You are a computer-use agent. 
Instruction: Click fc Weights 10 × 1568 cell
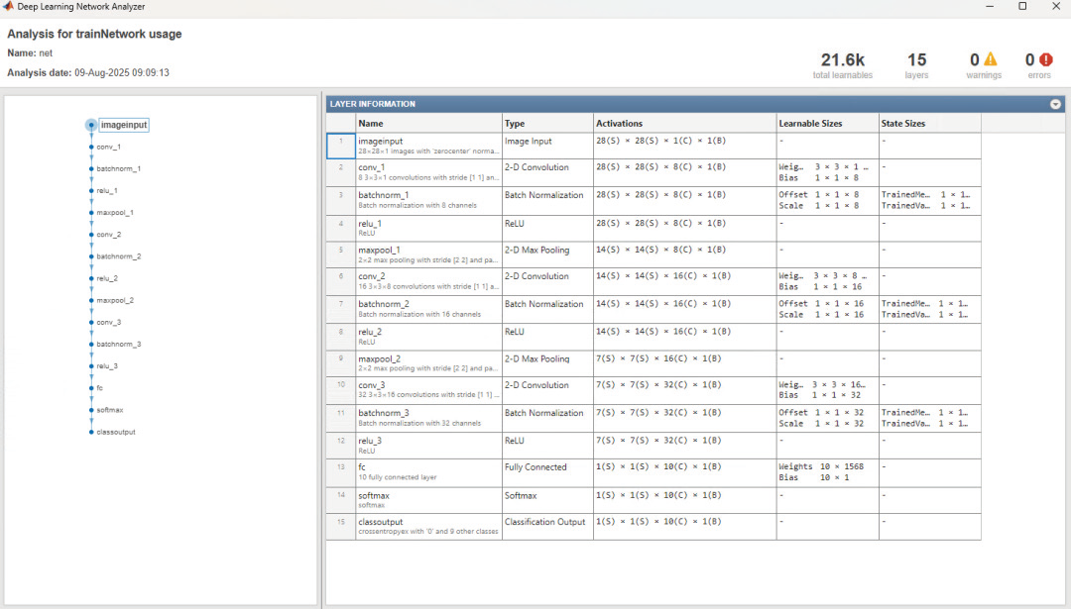(x=828, y=472)
